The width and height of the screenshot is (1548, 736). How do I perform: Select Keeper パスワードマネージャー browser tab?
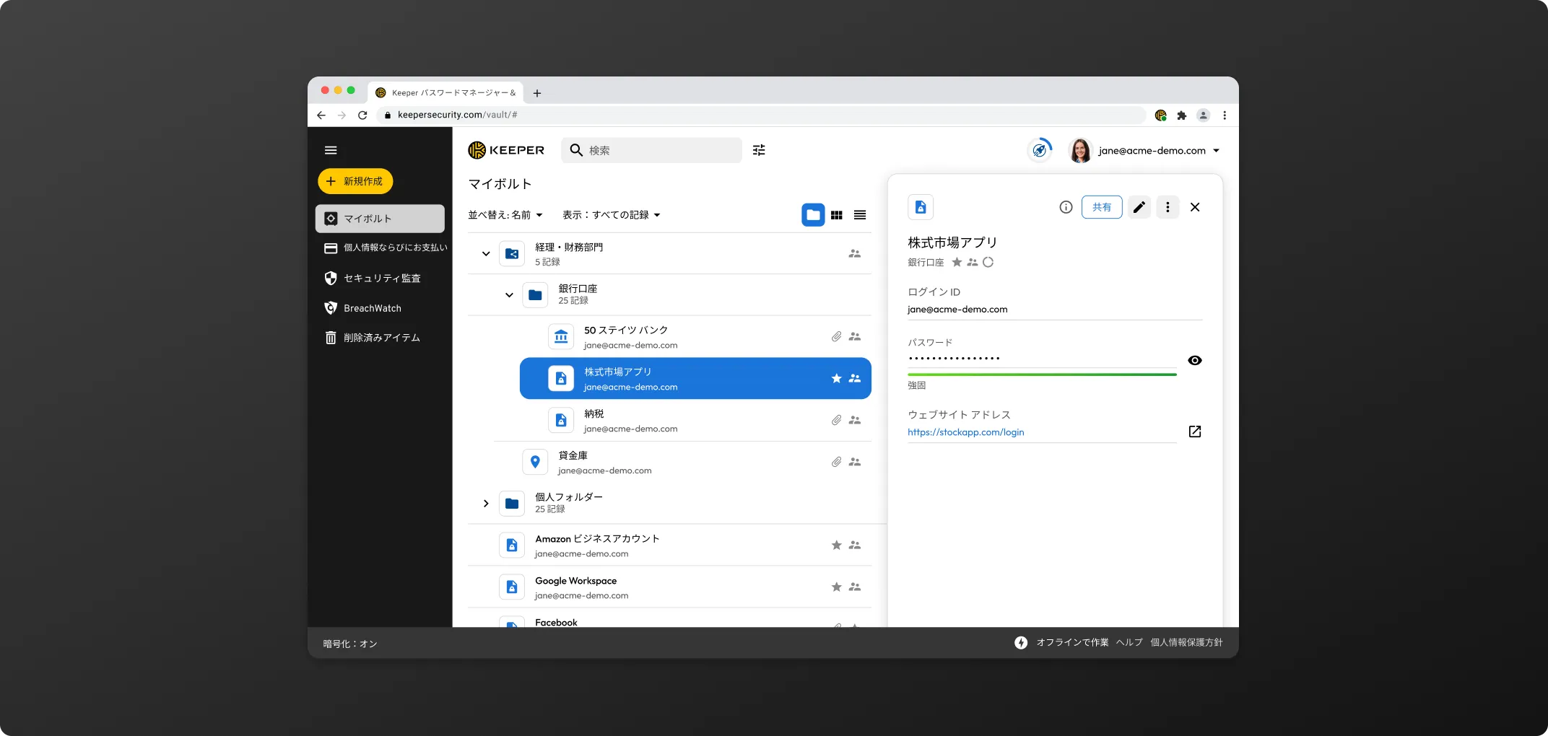pos(447,92)
